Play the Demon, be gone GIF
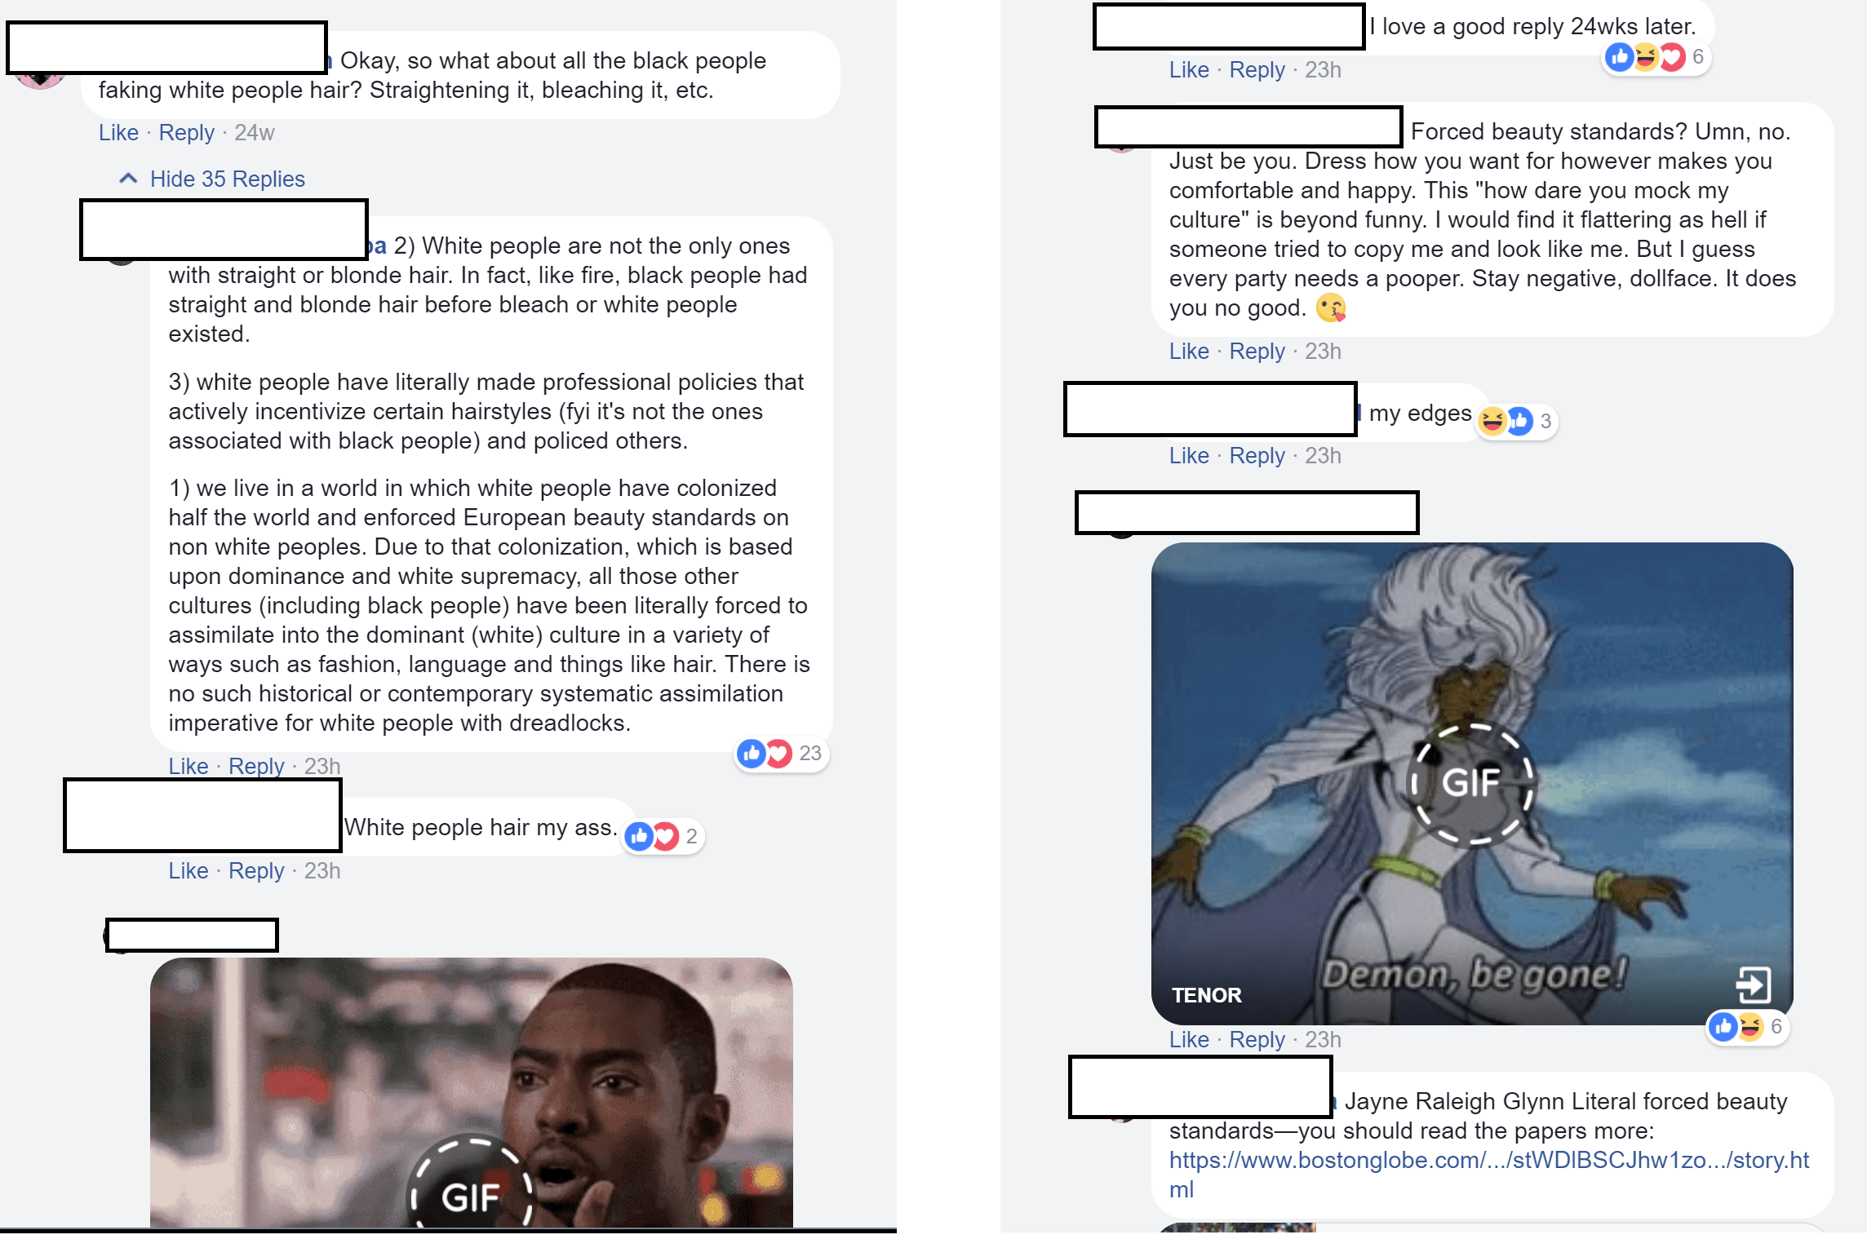This screenshot has height=1239, width=1867. click(1473, 783)
